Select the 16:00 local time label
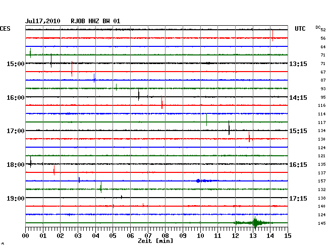This screenshot has height=249, width=328. [16, 98]
